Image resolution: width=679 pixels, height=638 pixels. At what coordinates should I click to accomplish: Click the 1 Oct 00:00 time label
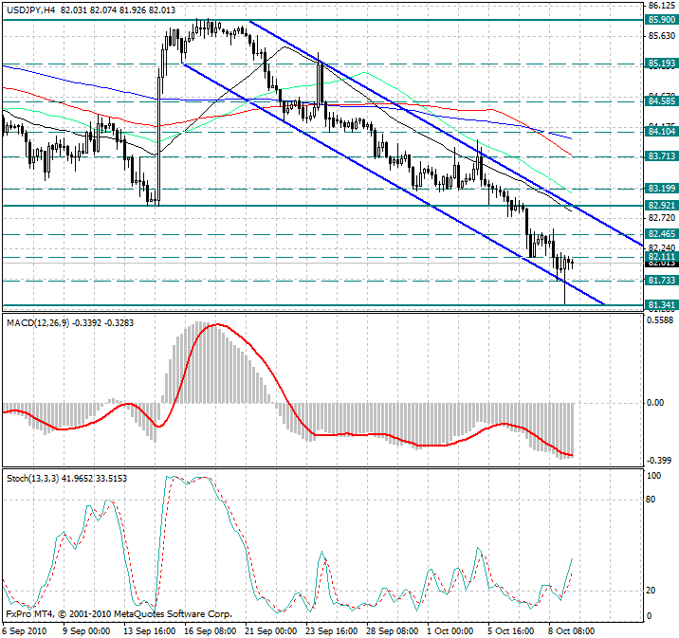coord(450,630)
